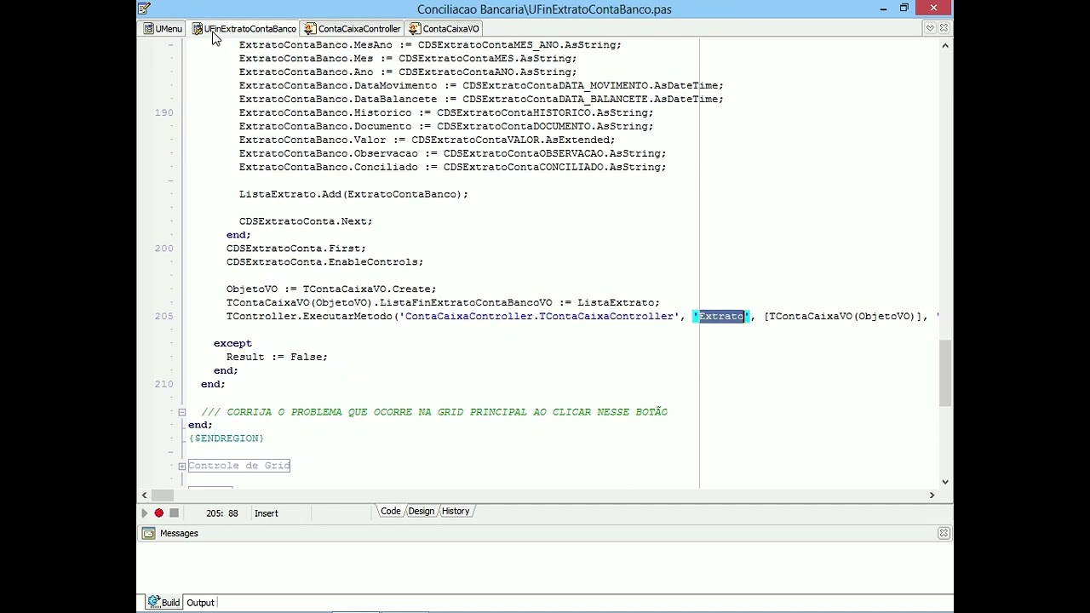Click the collapsed Controle de Grid label
1090x613 pixels.
tap(239, 466)
